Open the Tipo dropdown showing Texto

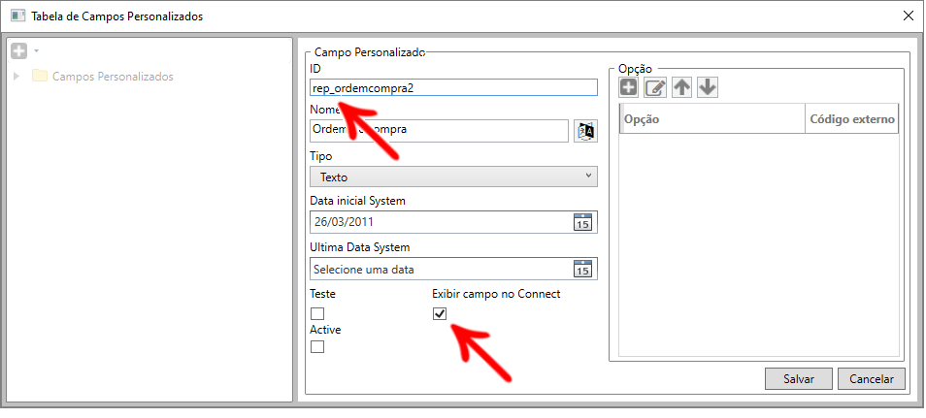[453, 177]
